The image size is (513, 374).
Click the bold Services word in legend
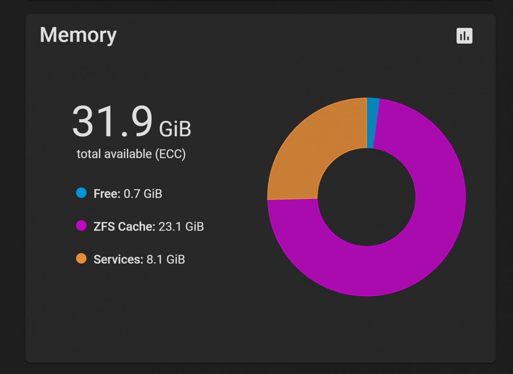click(x=118, y=259)
